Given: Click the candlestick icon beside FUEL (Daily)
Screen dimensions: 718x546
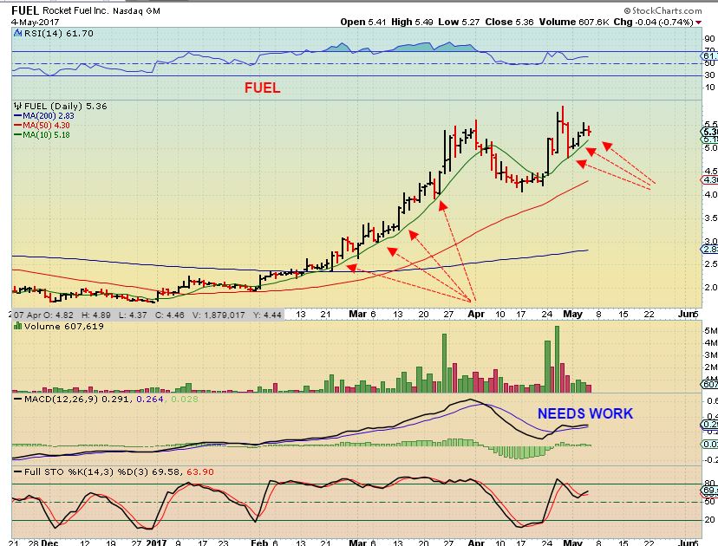Looking at the screenshot, I should [18, 107].
